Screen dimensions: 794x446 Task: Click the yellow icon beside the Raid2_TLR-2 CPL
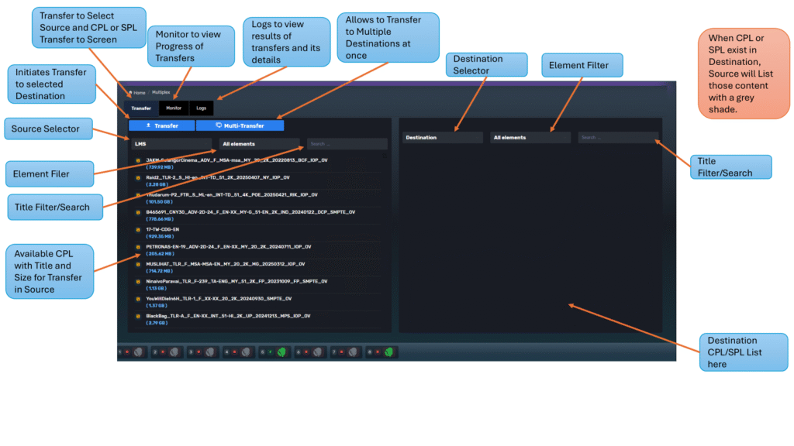138,180
